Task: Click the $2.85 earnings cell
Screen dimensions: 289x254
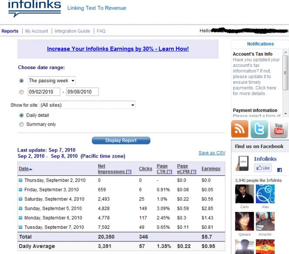Action: 207,208
